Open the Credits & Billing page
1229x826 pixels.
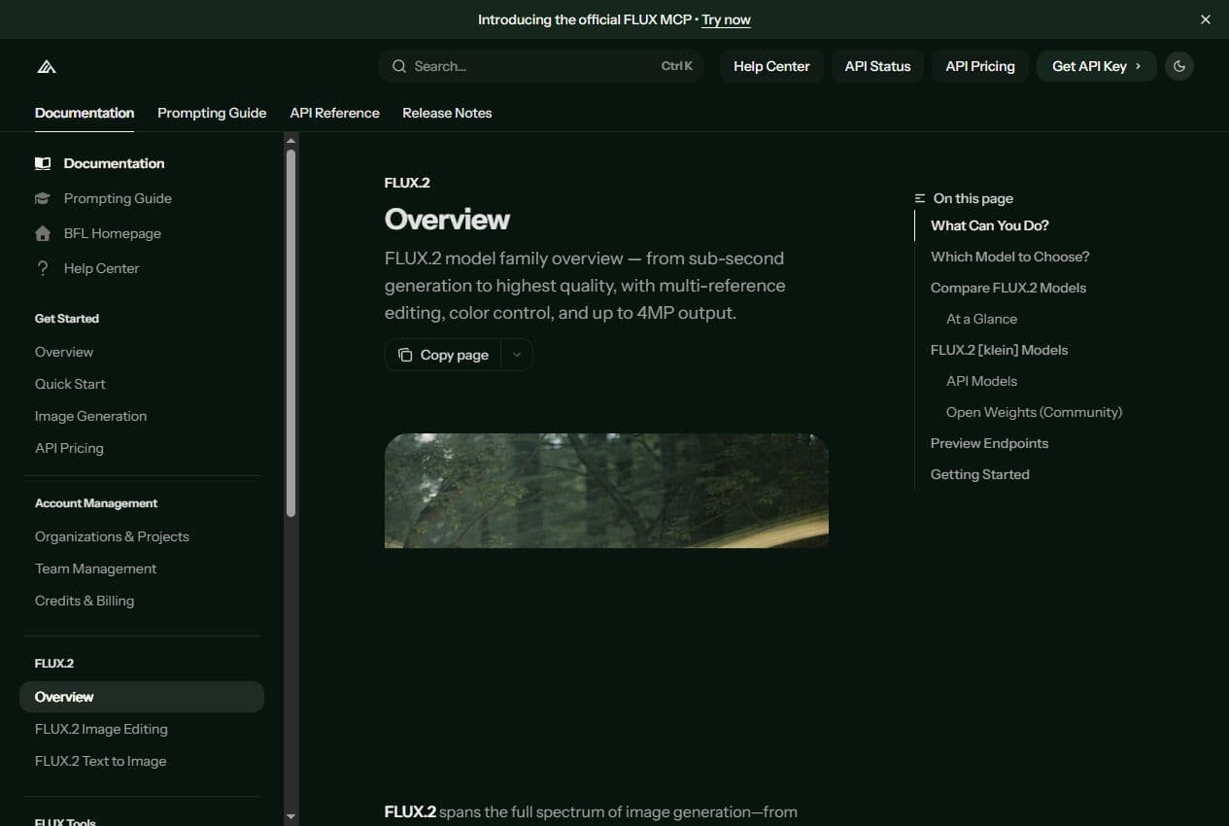click(x=85, y=601)
